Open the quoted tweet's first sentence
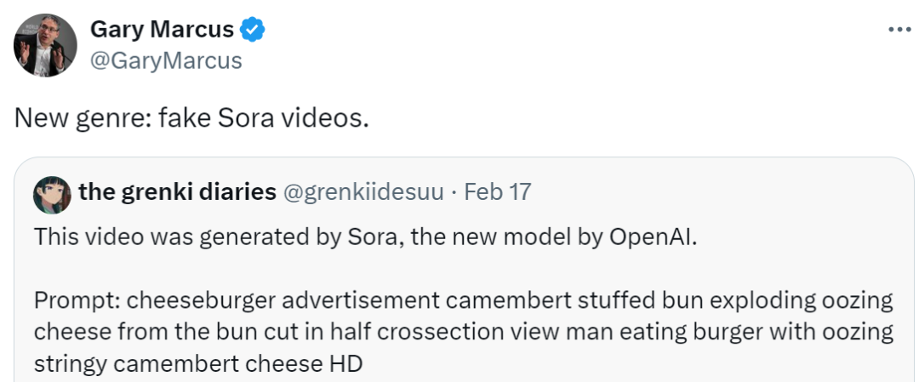919x382 pixels. point(365,237)
